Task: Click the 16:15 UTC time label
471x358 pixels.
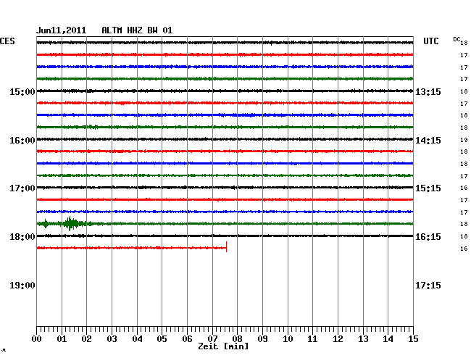Action: [428, 237]
